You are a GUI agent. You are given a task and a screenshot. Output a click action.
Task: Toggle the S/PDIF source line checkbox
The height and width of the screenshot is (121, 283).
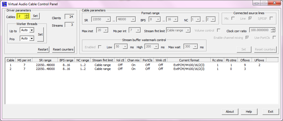click(x=271, y=18)
